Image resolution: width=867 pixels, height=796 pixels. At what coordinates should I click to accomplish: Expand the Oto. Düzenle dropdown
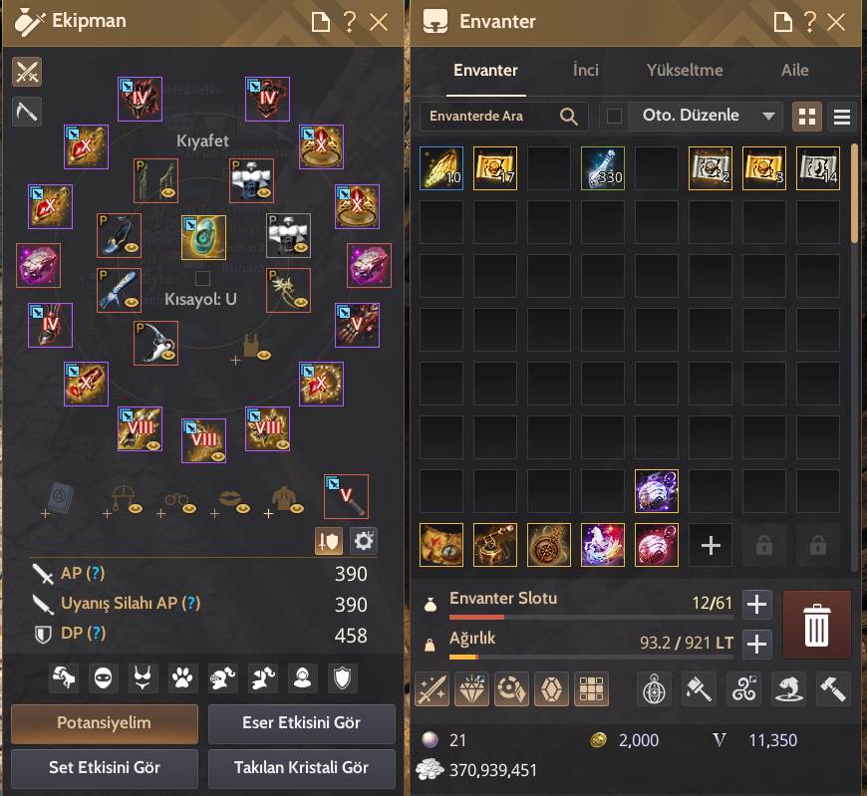[768, 117]
